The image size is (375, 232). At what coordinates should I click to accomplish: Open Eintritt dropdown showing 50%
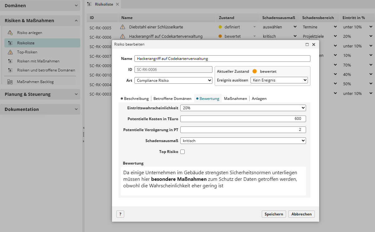(370, 84)
